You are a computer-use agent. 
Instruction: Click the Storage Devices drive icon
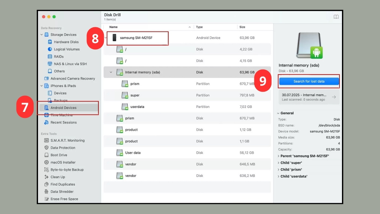[x=47, y=35]
